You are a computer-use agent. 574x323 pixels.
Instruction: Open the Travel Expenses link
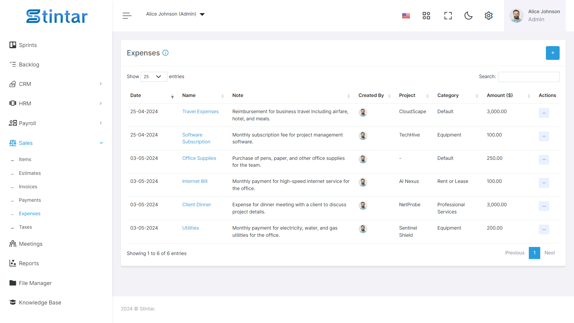tap(200, 111)
